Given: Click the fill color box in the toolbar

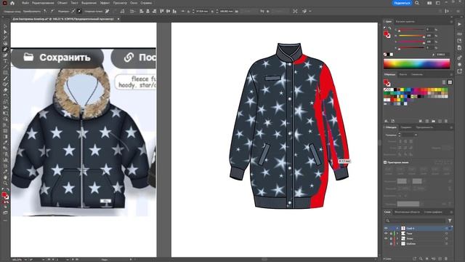Looking at the screenshot, I should [x=4, y=194].
